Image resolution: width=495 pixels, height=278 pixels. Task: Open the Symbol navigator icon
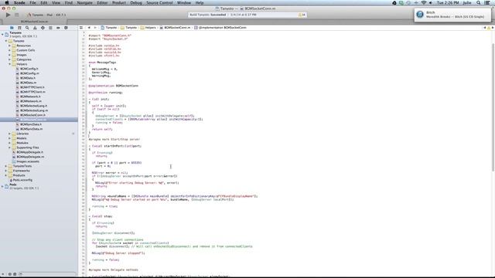(x=19, y=28)
